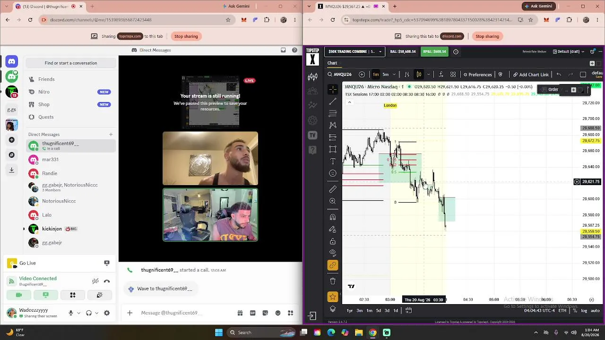Viewport: 605px width, 340px height.
Task: Toggle log scale on the chart
Action: coord(584,310)
